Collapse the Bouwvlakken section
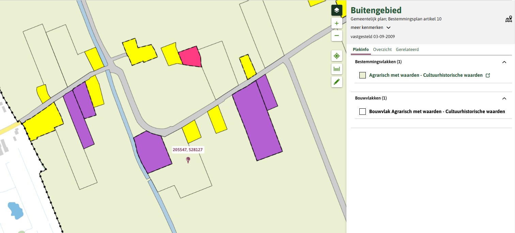The image size is (515, 233). pos(504,98)
